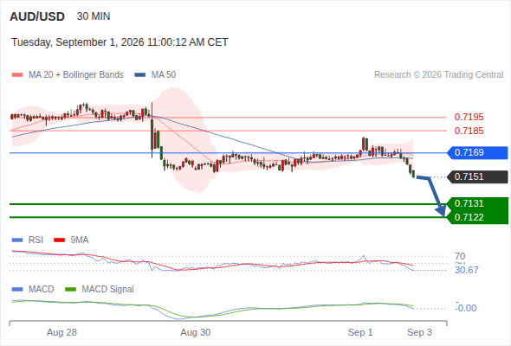Click the Sep 1 time axis marker
The image size is (511, 346).
360,332
